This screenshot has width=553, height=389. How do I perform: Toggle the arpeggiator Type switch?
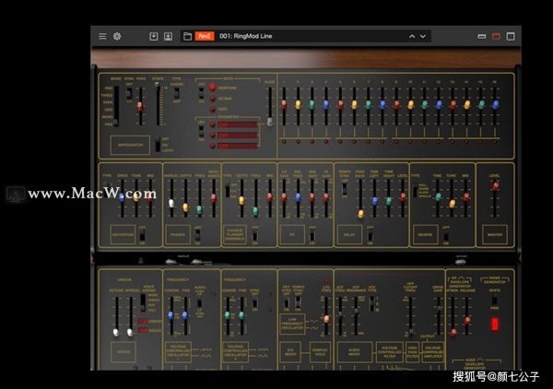(176, 93)
